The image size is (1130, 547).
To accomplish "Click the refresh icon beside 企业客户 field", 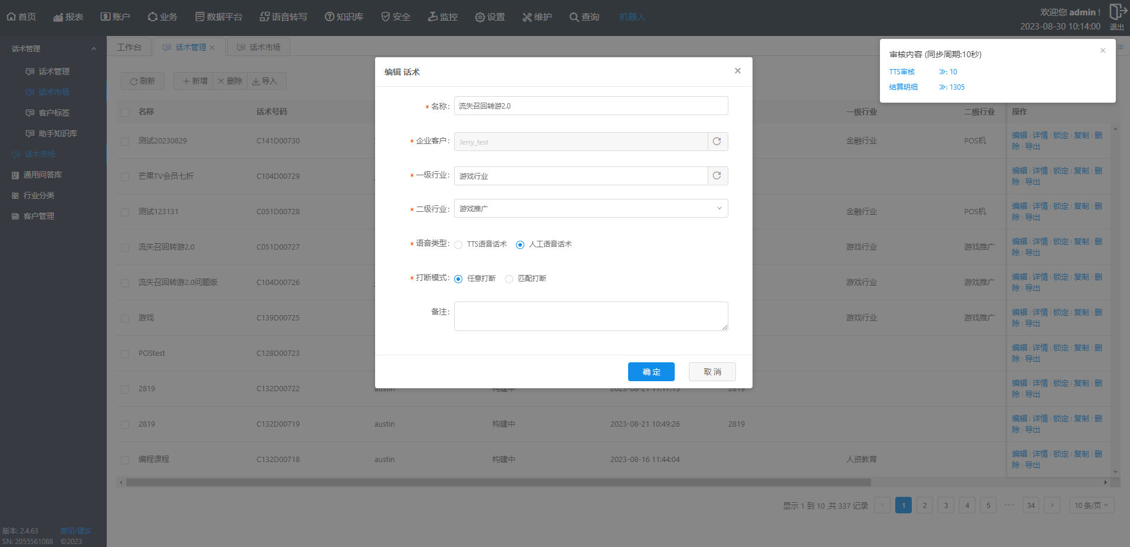I will click(717, 142).
